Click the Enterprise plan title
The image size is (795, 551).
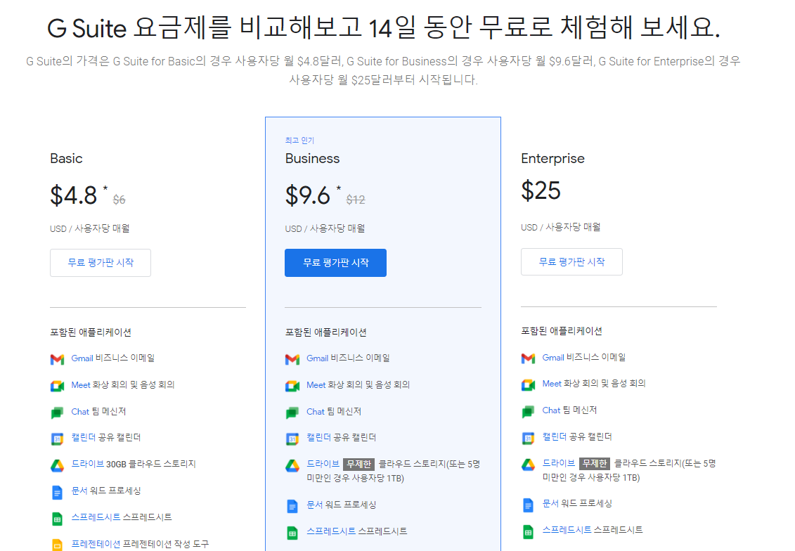[x=552, y=159]
